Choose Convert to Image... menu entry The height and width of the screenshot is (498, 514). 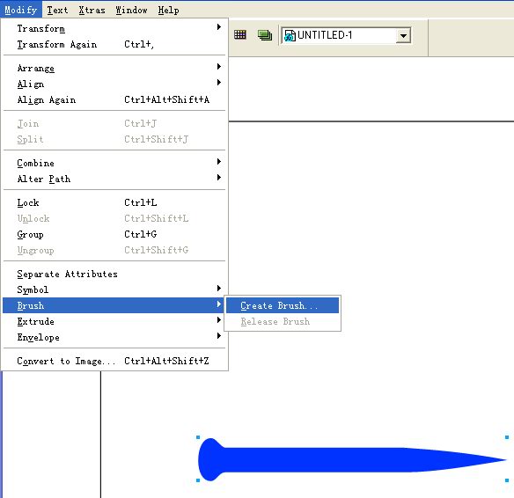point(114,361)
